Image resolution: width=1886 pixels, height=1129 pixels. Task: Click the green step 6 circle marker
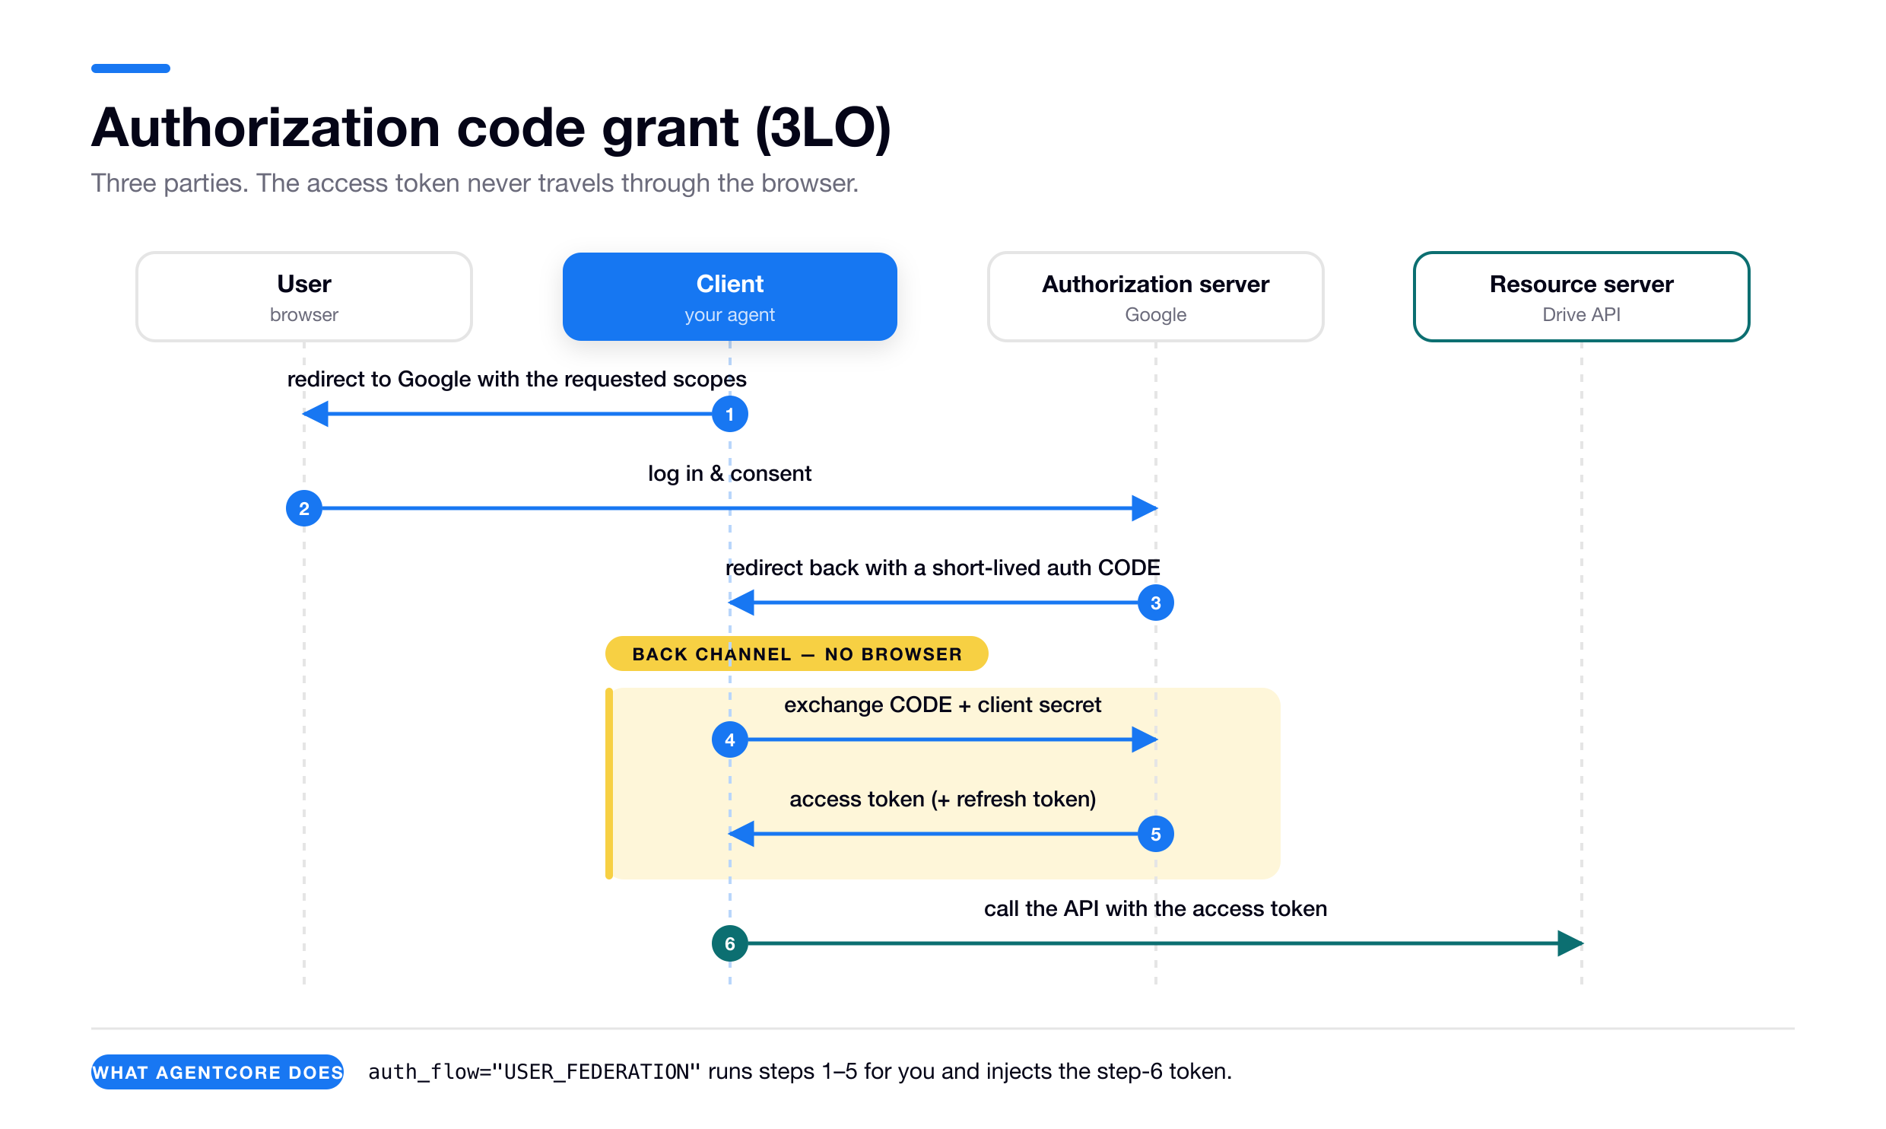coord(730,943)
